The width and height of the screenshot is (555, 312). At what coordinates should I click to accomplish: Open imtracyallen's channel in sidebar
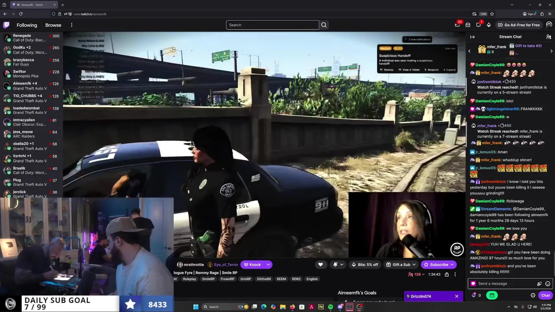click(x=31, y=122)
